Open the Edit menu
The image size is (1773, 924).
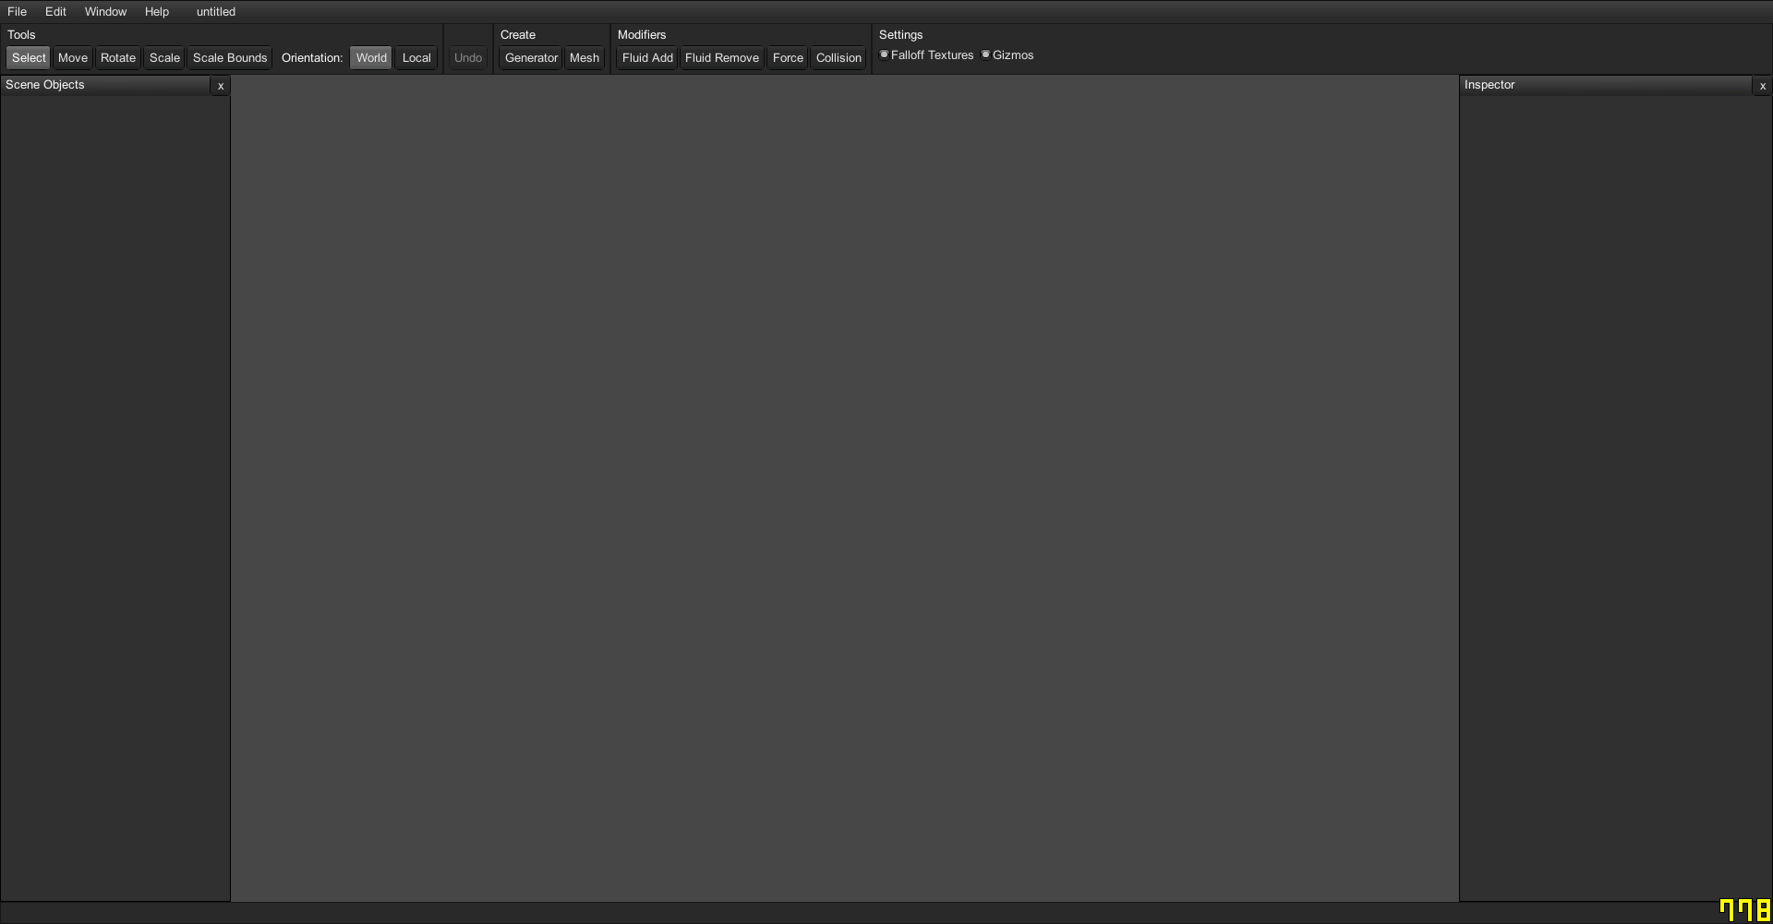pyautogui.click(x=55, y=12)
